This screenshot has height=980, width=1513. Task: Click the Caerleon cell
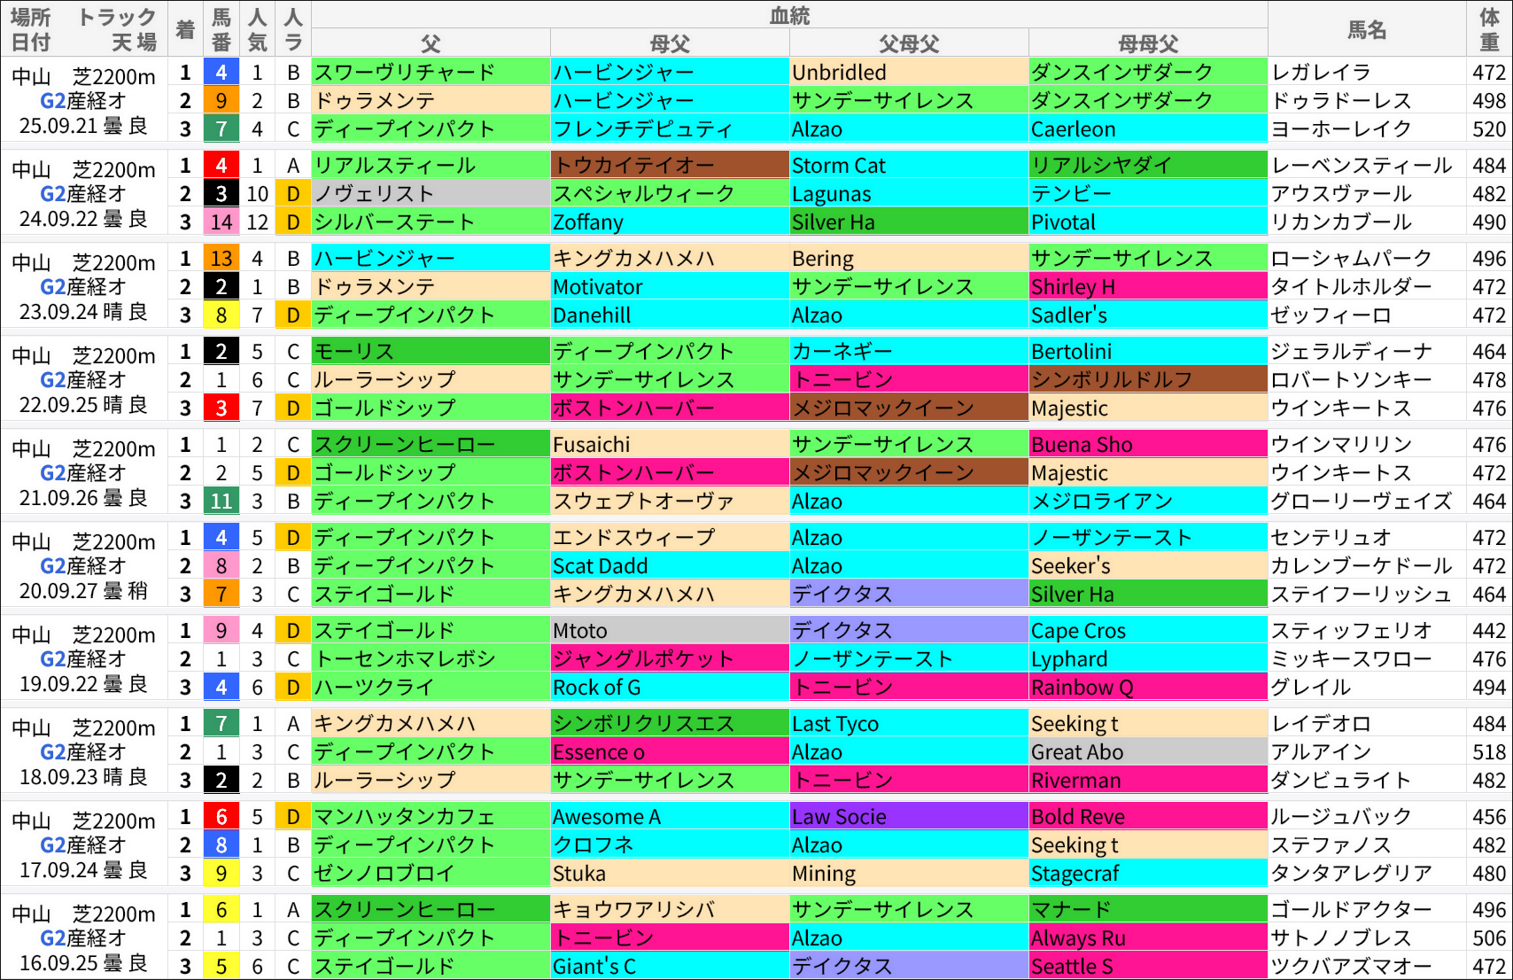pos(1148,129)
